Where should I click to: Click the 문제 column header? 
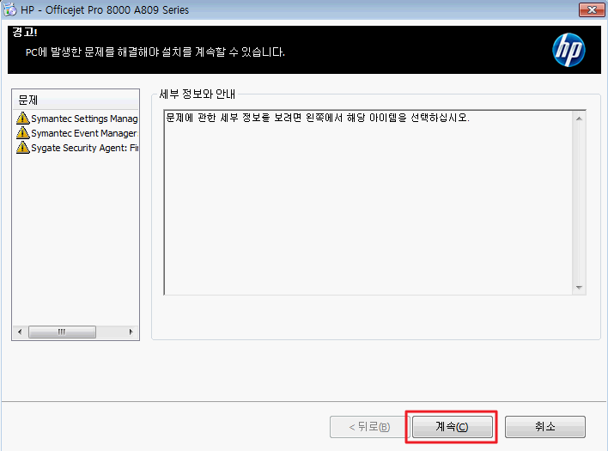coord(76,101)
